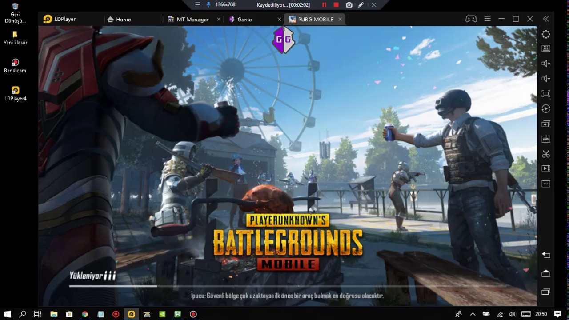The width and height of the screenshot is (569, 320).
Task: Open the operation recorder (sync play) icon
Action: [546, 109]
